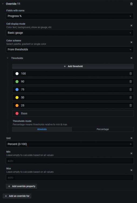Image resolution: width=137 pixels, height=203 pixels.
Task: Delete the 90 threshold
Action: [x=131, y=81]
